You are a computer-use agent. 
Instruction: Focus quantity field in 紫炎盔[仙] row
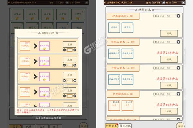69,80
